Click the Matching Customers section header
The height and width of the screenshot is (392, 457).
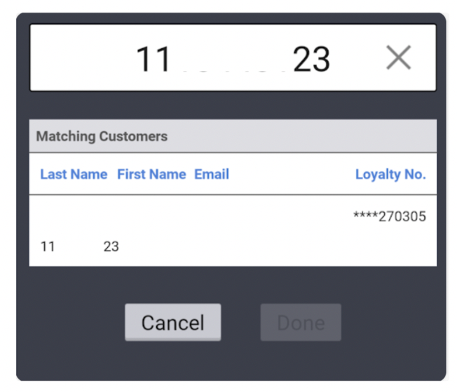click(102, 136)
